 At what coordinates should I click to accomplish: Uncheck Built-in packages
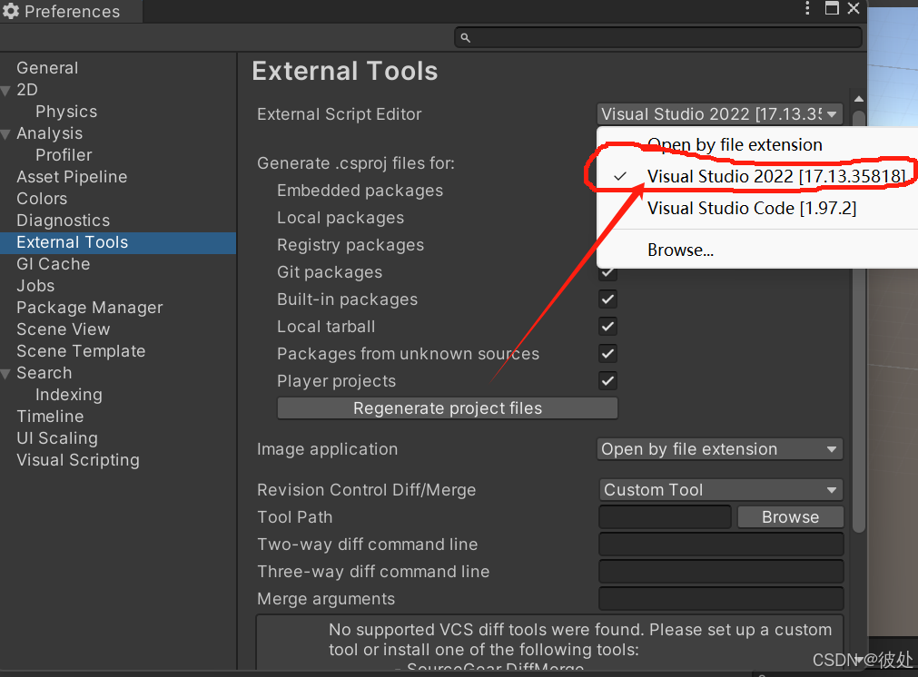[x=607, y=299]
